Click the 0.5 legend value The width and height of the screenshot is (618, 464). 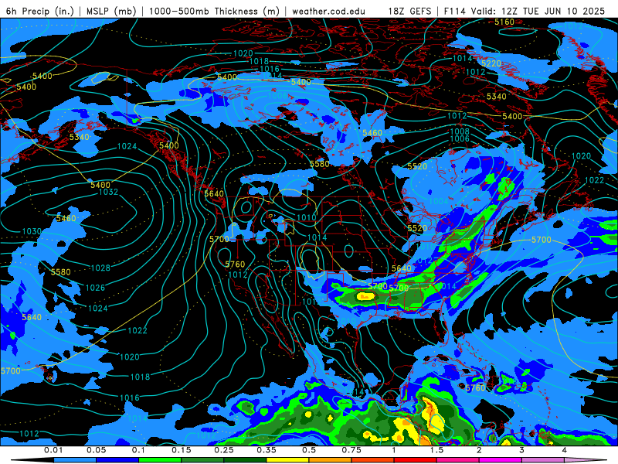[x=309, y=450]
